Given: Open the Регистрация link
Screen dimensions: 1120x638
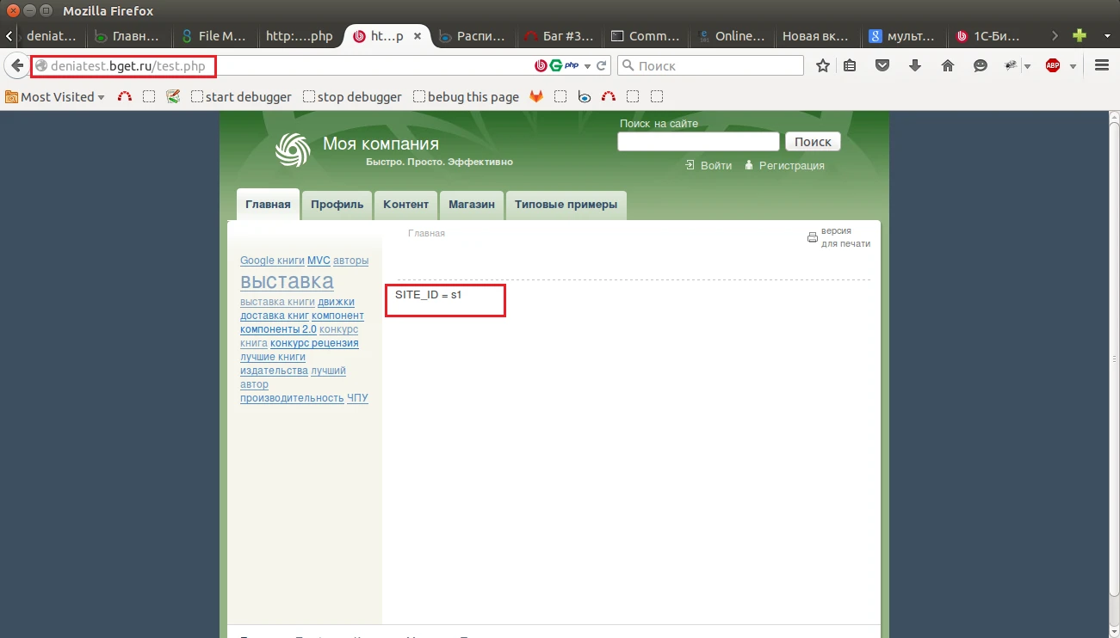Looking at the screenshot, I should tap(790, 166).
